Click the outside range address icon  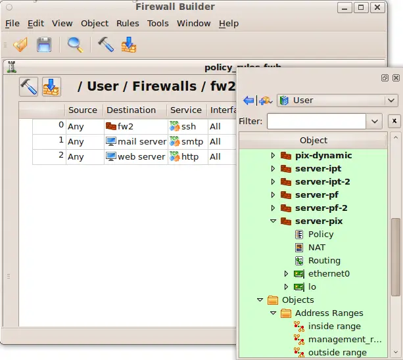299,352
